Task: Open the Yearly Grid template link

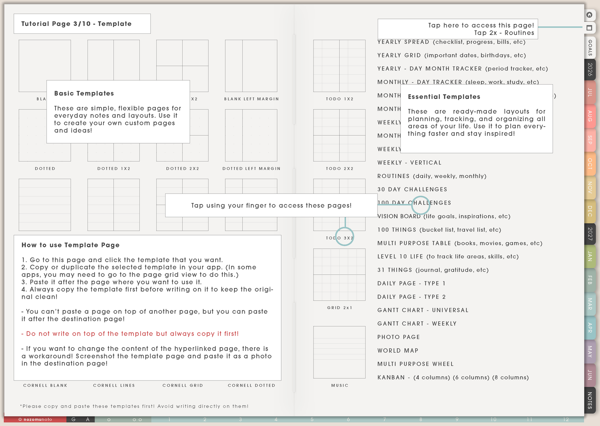Action: pyautogui.click(x=451, y=55)
